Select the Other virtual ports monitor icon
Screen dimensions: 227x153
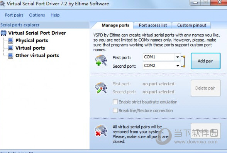click(x=10, y=55)
